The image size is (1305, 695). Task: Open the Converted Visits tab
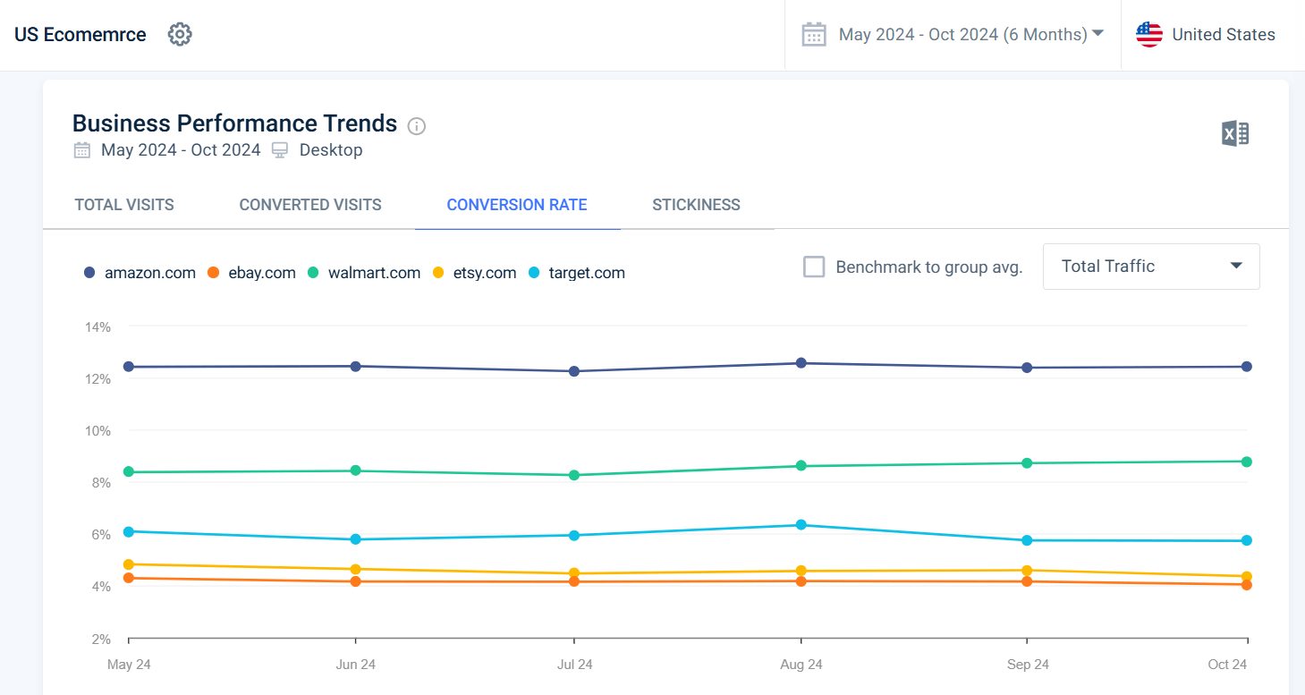point(310,205)
